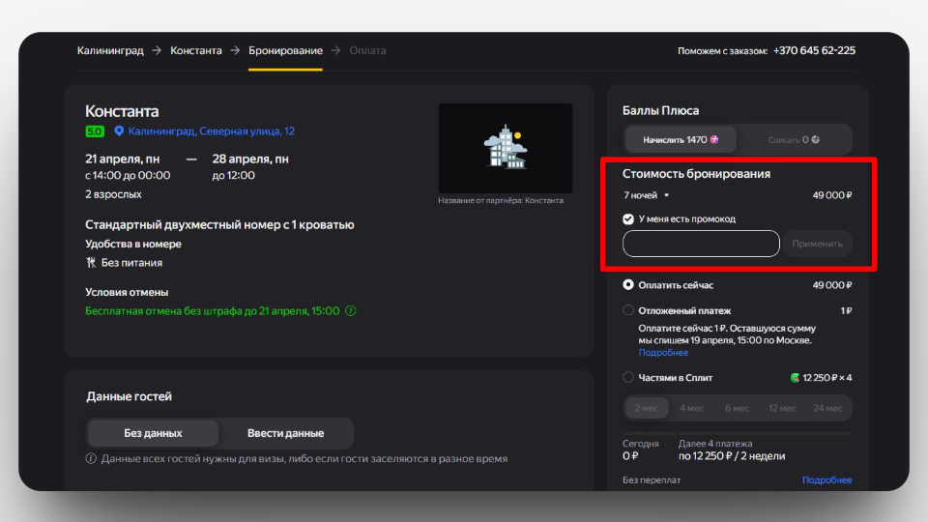Choose 'Частями в Сплит' payment option

pyautogui.click(x=628, y=377)
